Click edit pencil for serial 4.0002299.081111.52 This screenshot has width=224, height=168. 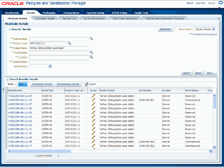94,125
